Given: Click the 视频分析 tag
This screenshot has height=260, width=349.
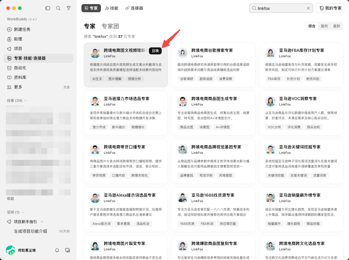Looking at the screenshot, I should click(x=134, y=79).
